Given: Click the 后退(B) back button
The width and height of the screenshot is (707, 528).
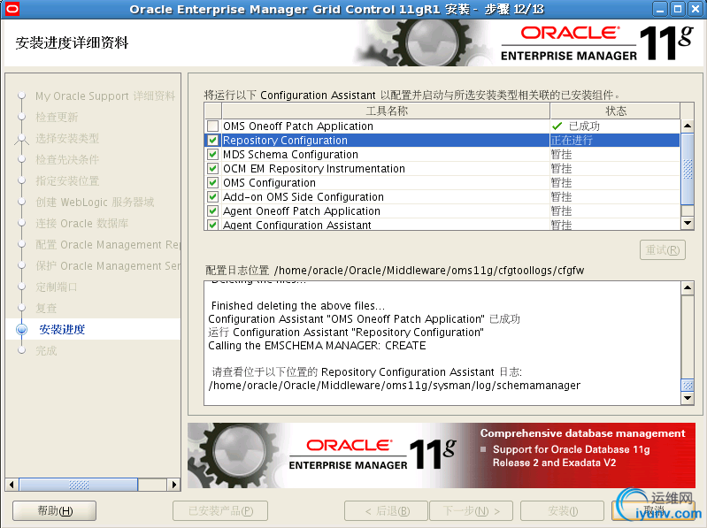Looking at the screenshot, I should point(386,511).
